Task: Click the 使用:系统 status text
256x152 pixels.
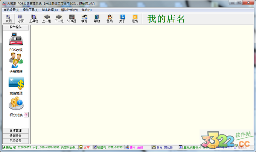Action: point(137,147)
